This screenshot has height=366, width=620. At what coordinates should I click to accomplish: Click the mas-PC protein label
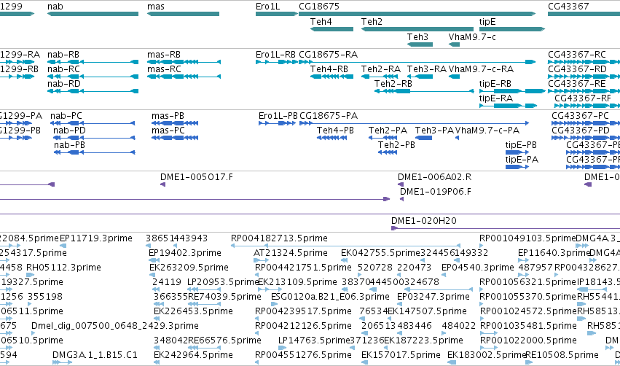pyautogui.click(x=168, y=131)
